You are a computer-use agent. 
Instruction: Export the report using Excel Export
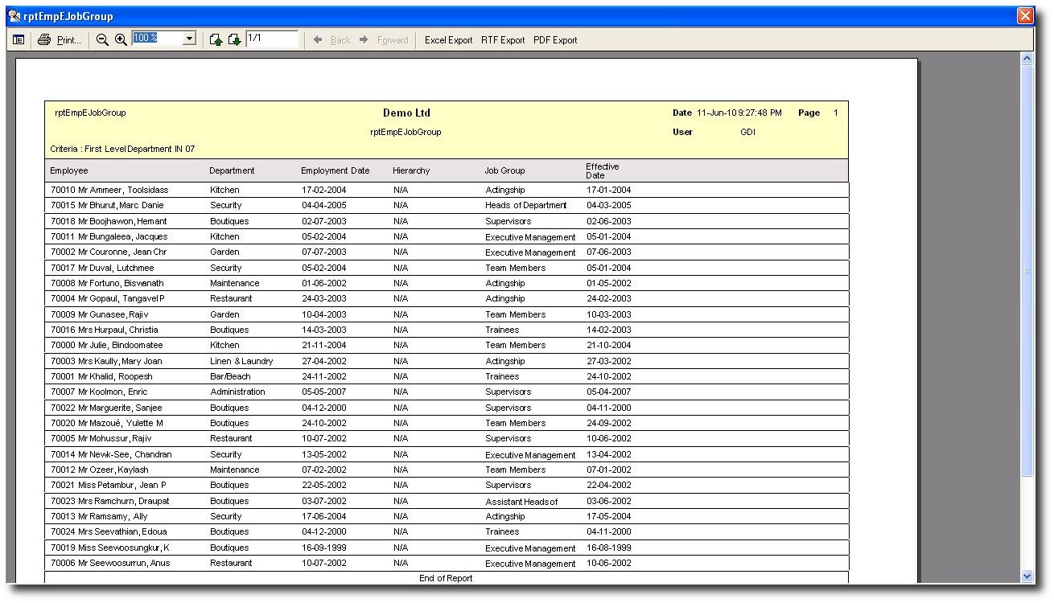[448, 40]
